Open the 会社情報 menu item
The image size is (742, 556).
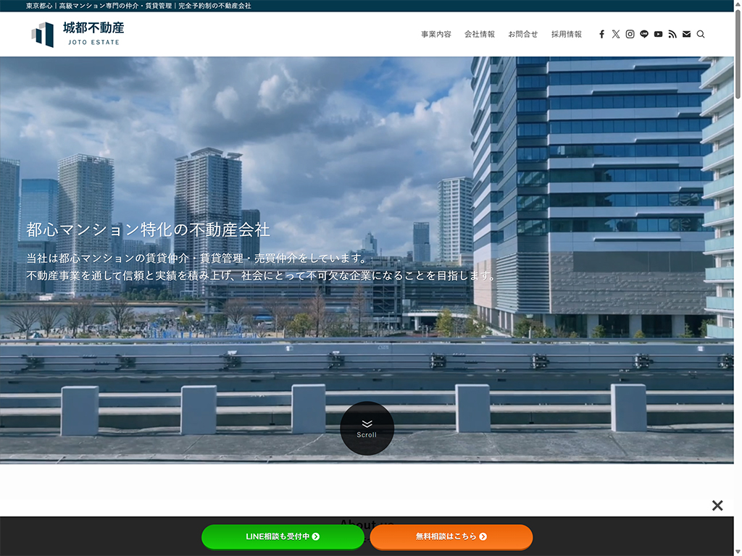[480, 34]
